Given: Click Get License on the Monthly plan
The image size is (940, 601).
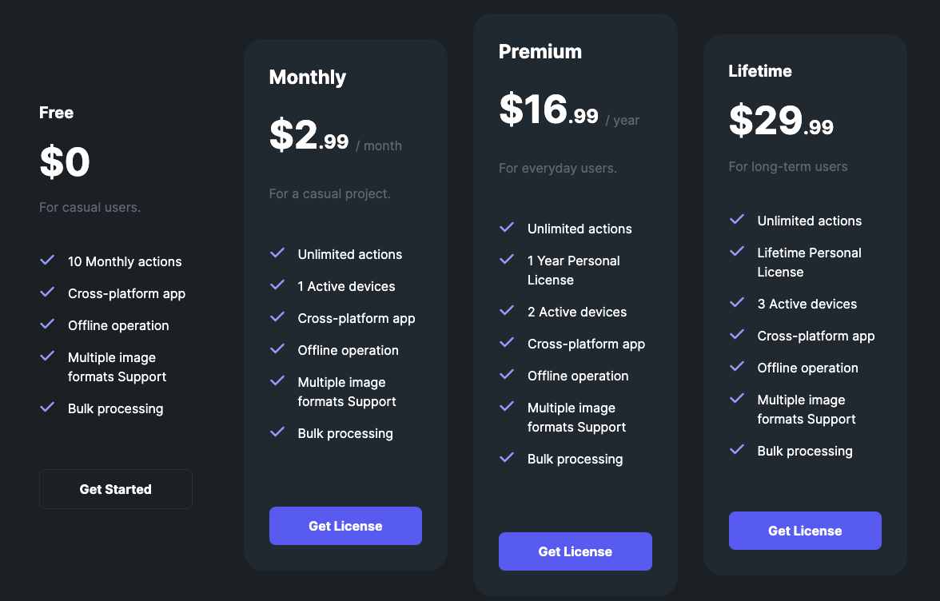Looking at the screenshot, I should 345,525.
